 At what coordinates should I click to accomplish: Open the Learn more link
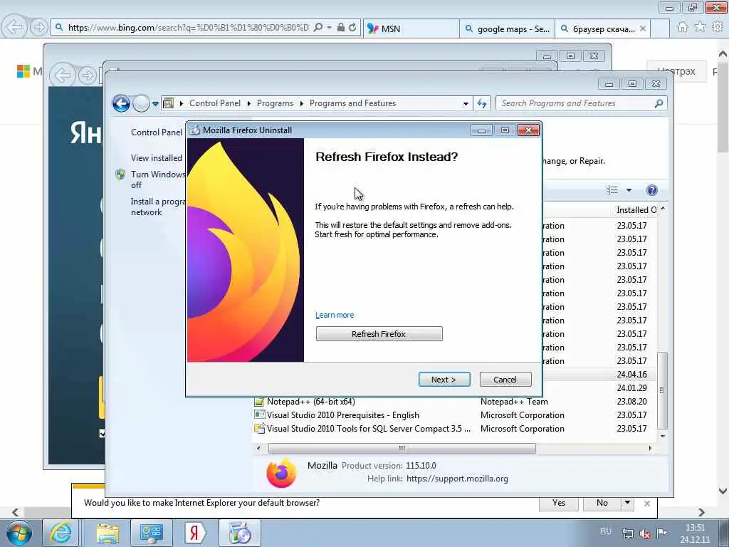pos(335,315)
